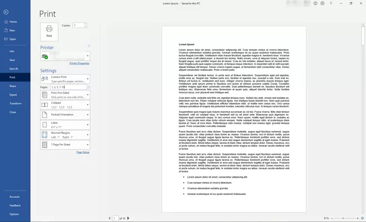Click the large Print button
366x222 pixels.
pos(49,32)
